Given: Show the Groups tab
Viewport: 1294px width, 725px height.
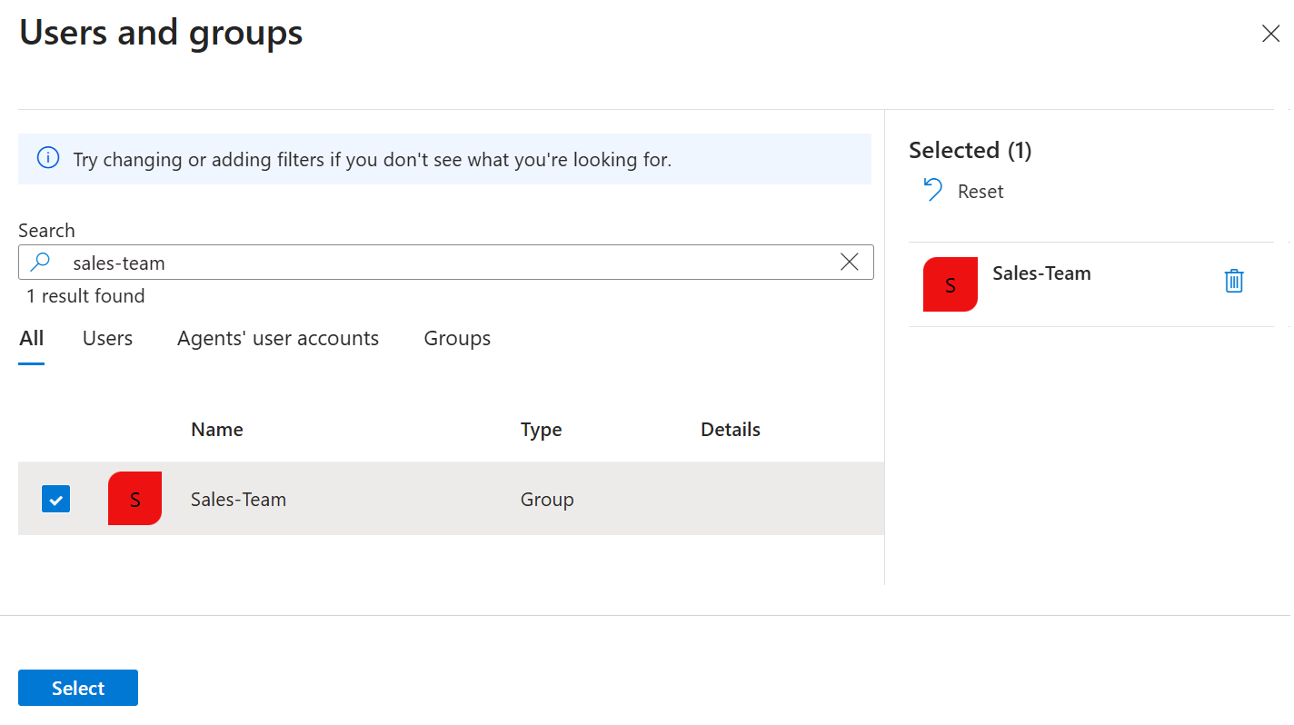Looking at the screenshot, I should pos(457,339).
